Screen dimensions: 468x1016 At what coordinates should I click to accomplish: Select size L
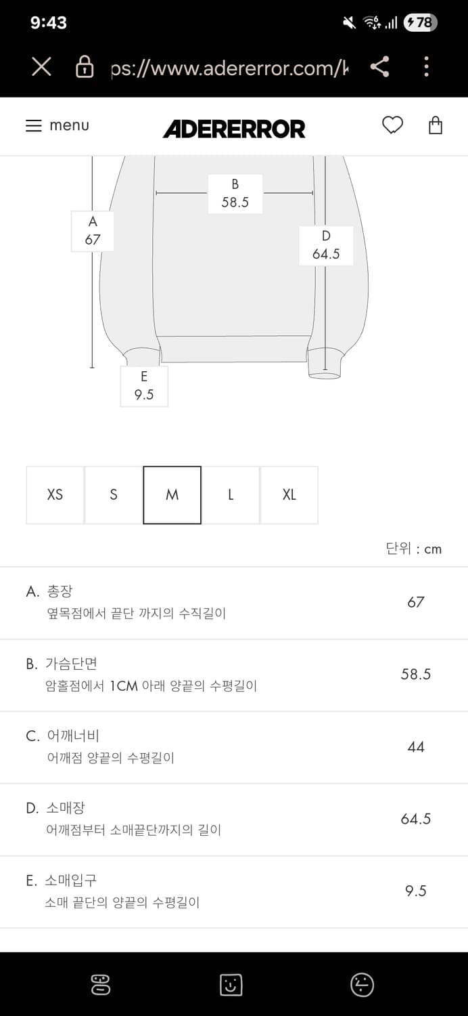231,495
